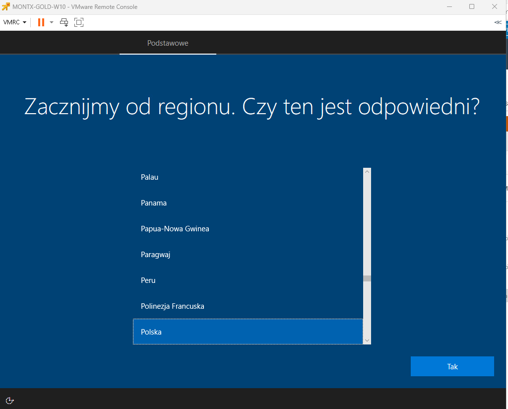Pick Paragwaj from the list
Viewport: 508px width, 409px height.
pyautogui.click(x=155, y=255)
